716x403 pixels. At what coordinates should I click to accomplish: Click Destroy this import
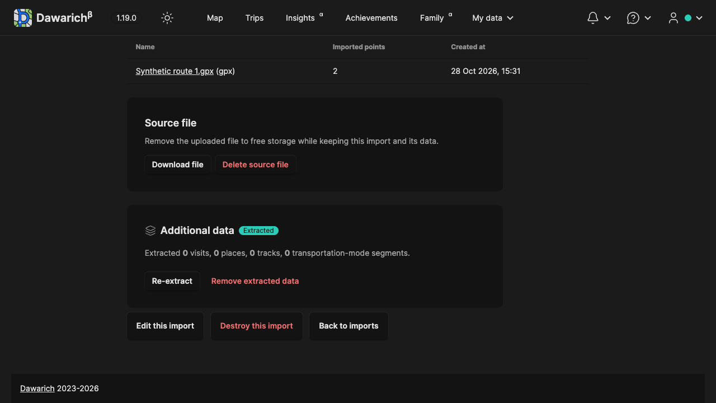pyautogui.click(x=257, y=326)
